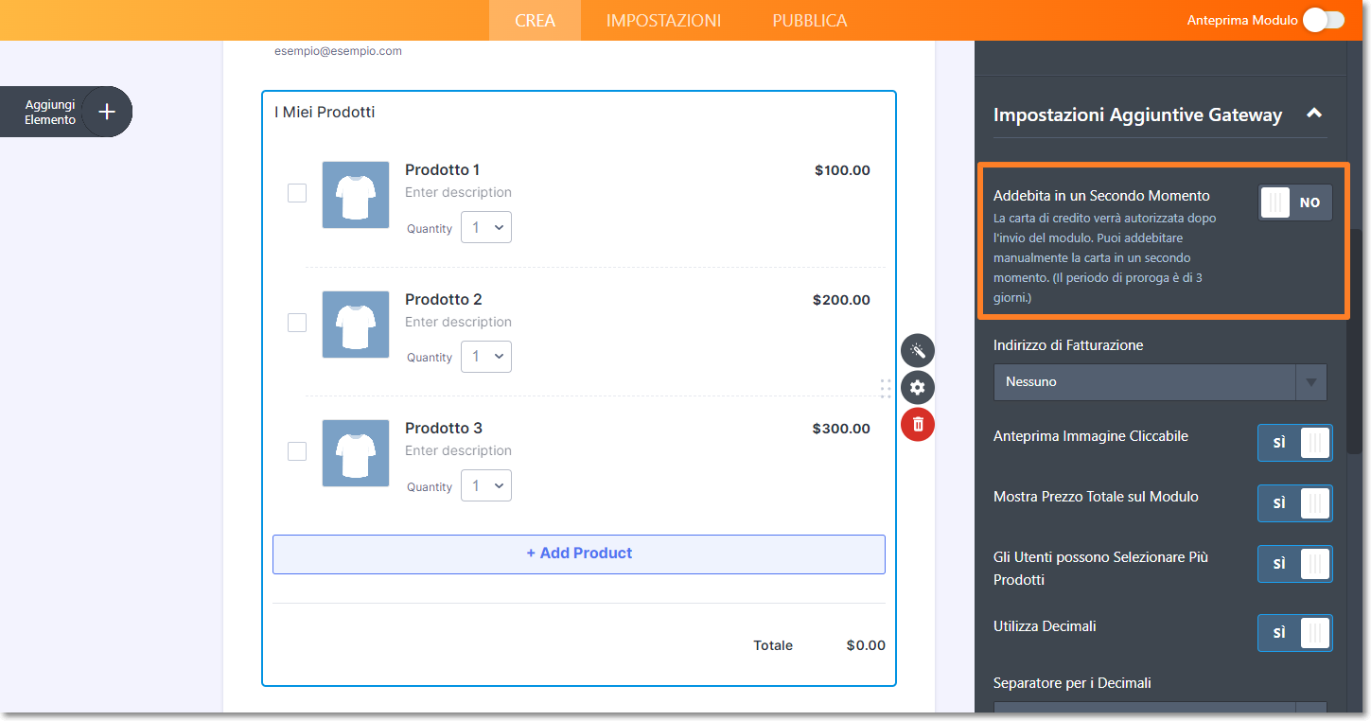Click the Prodotto 3 t-shirt image
This screenshot has width=1371, height=721.
(x=356, y=453)
